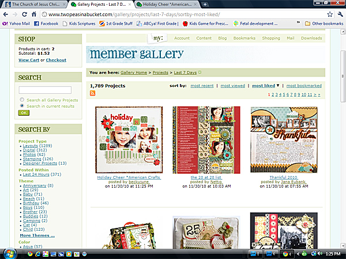Select Search all Gallery Projects radio
346x259 pixels.
[x=22, y=100]
